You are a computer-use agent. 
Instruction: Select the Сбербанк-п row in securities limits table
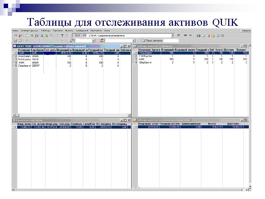[x=191, y=62]
